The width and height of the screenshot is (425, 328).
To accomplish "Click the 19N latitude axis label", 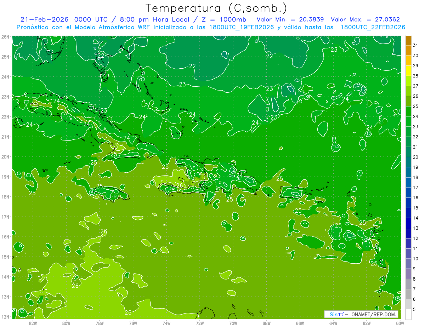I will point(5,177).
